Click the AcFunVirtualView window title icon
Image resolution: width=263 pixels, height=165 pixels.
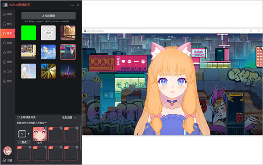85,31
